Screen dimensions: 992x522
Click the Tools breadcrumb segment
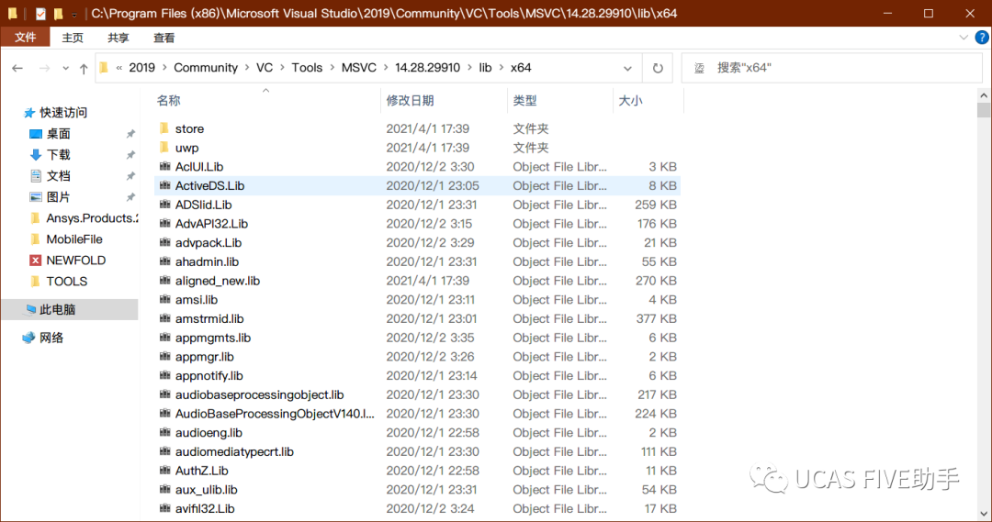[307, 68]
